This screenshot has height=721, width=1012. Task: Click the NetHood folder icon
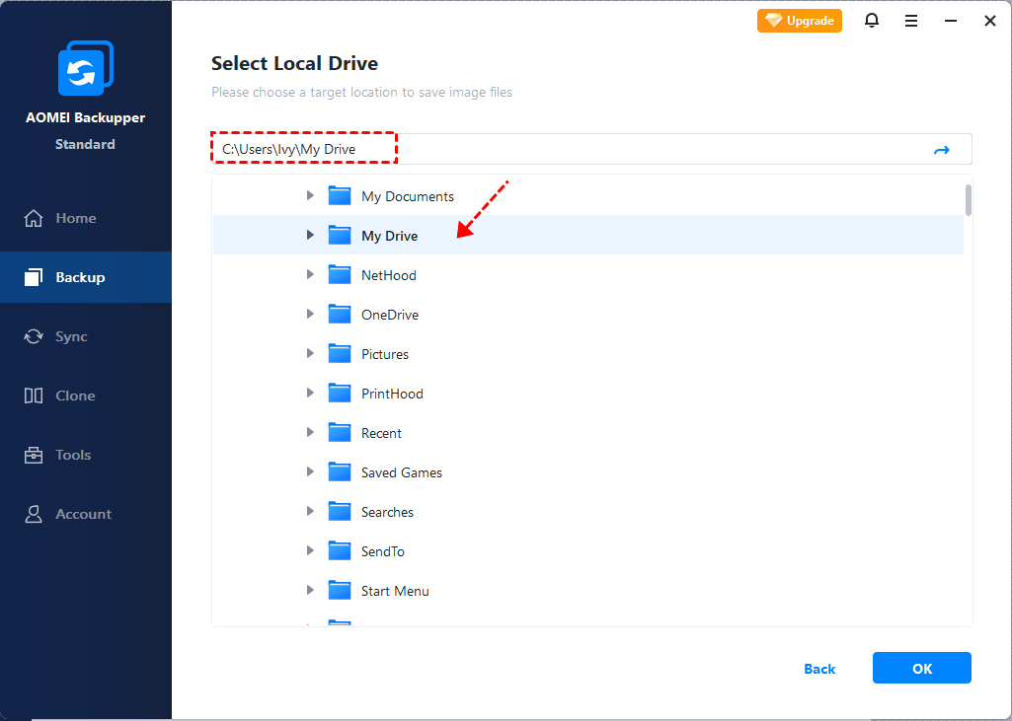(340, 275)
